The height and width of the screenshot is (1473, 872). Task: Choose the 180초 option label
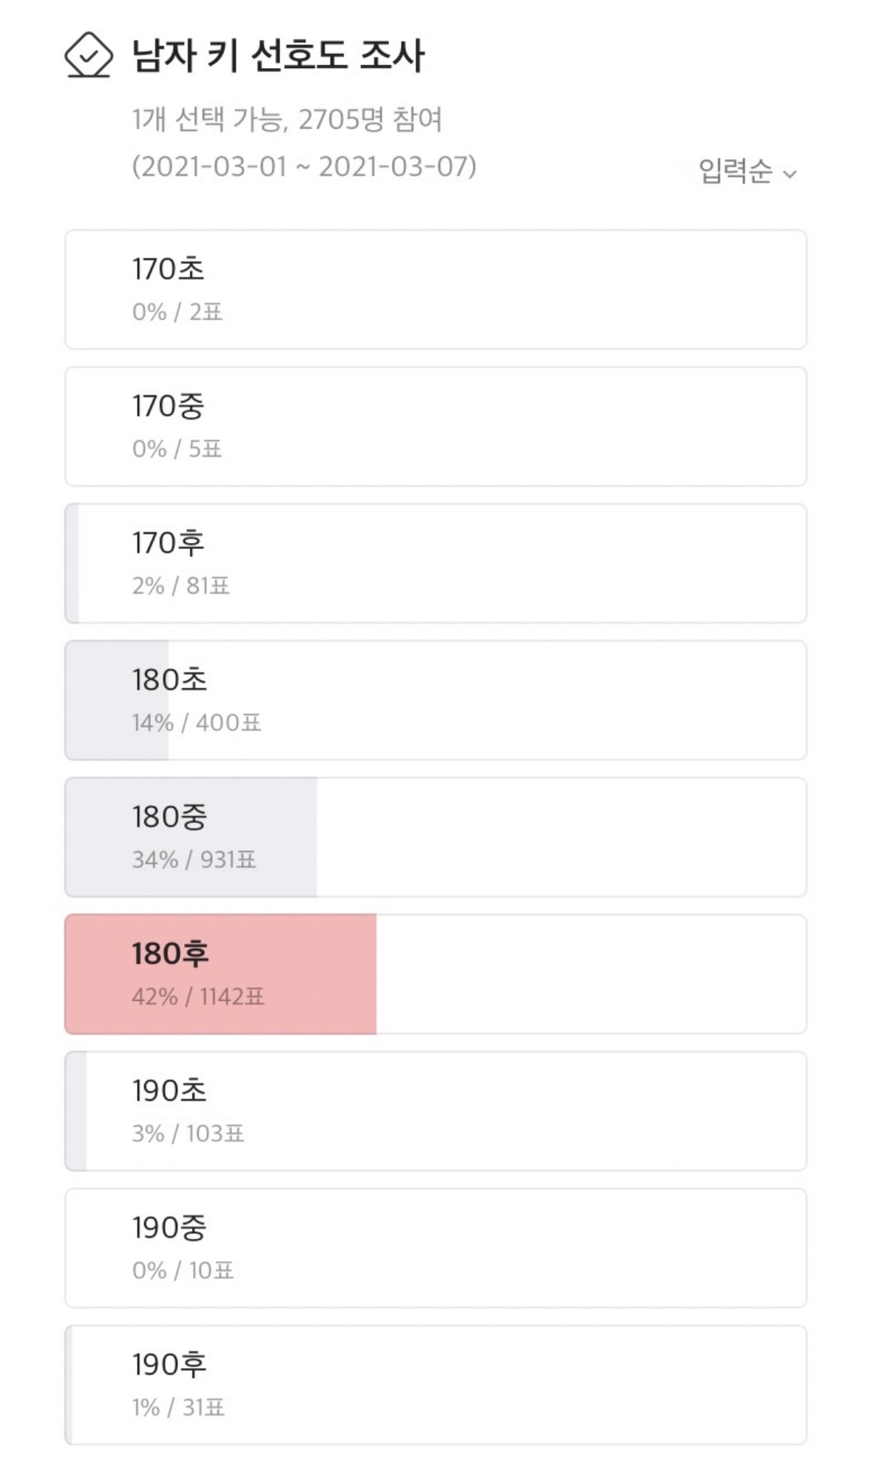pos(169,680)
